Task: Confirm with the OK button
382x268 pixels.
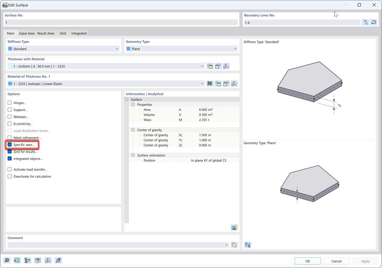Action: click(308, 261)
